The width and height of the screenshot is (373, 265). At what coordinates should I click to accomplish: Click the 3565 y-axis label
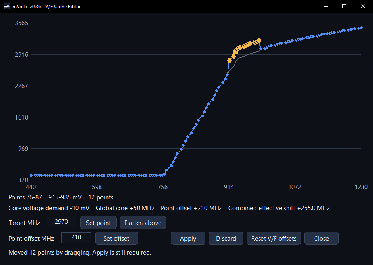point(21,23)
